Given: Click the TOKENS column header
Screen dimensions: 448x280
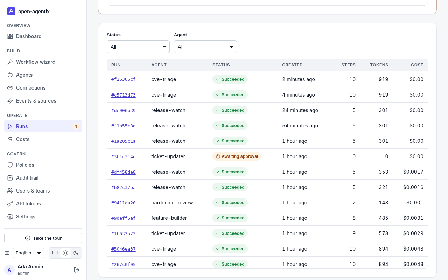Looking at the screenshot, I should click(379, 65).
